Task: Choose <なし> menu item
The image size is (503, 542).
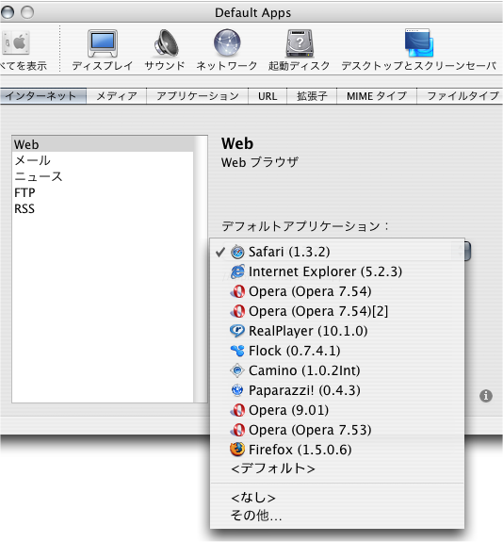Action: (x=337, y=498)
